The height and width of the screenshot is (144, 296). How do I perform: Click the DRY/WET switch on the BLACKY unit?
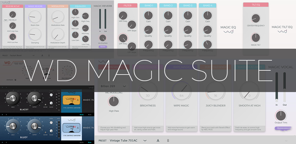click(x=45, y=105)
